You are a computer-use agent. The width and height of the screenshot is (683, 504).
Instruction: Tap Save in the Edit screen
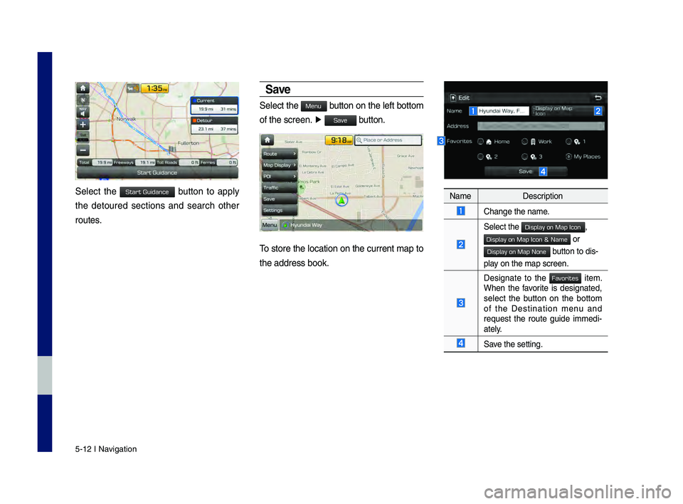pyautogui.click(x=526, y=172)
